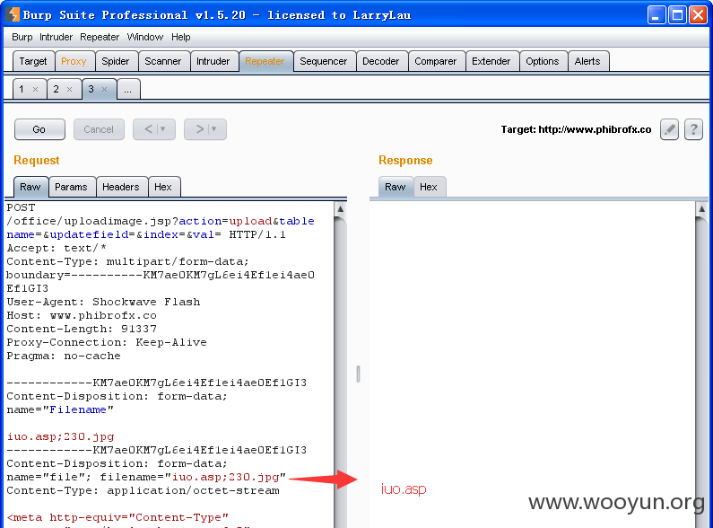Open the Request Hex tab

(x=163, y=187)
